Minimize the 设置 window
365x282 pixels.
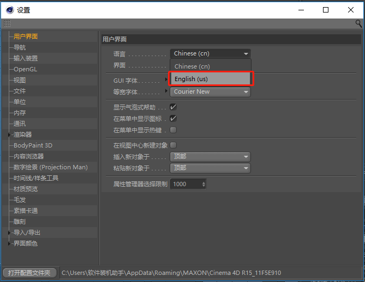click(x=301, y=10)
